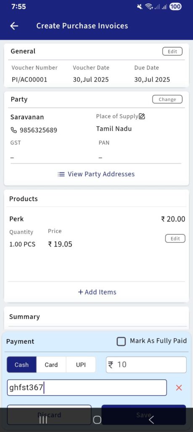
Task: Click the list icon beside View Party Addresses
Action: pos(61,174)
